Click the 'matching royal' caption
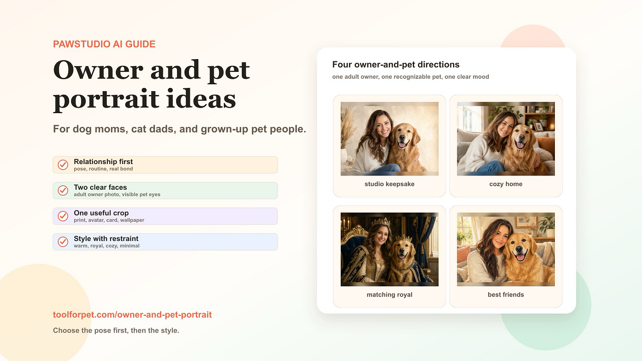 pyautogui.click(x=389, y=295)
